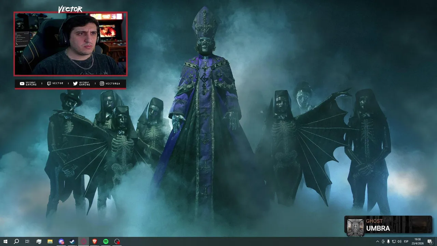Click the Twitter bird icon in social bar
This screenshot has width=437, height=246.
pos(75,83)
